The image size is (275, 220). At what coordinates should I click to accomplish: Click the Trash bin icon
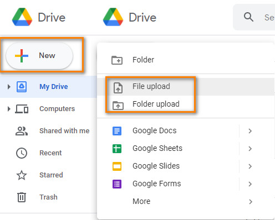[22, 197]
